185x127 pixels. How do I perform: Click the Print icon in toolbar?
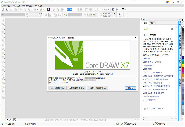point(16,10)
